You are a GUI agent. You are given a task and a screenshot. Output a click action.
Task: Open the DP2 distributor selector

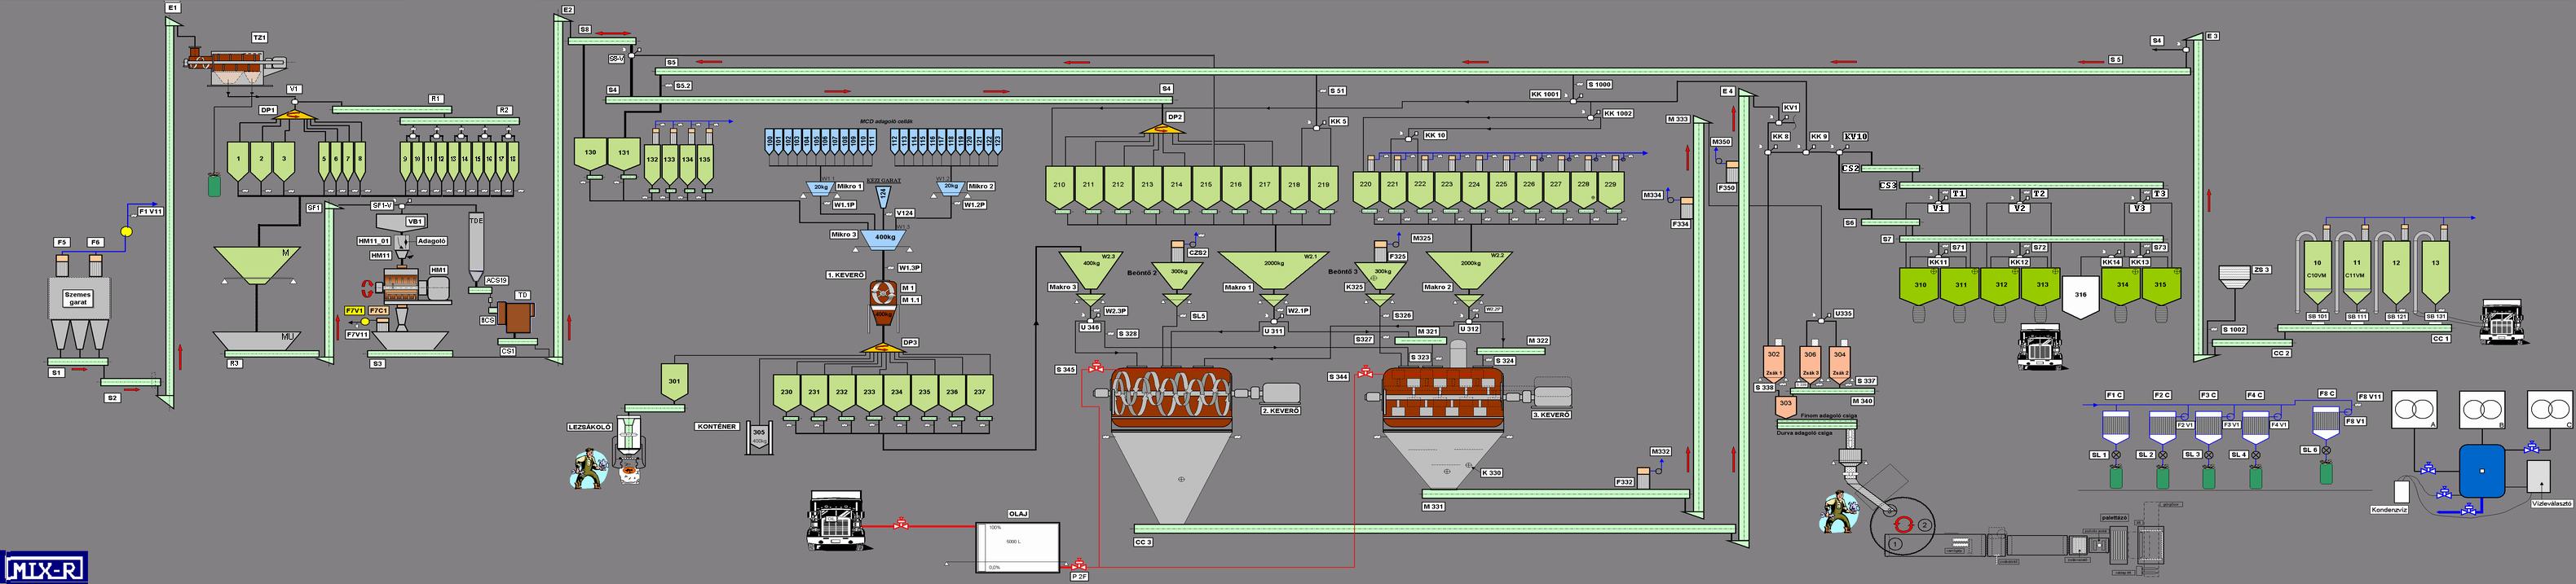pos(1174,128)
